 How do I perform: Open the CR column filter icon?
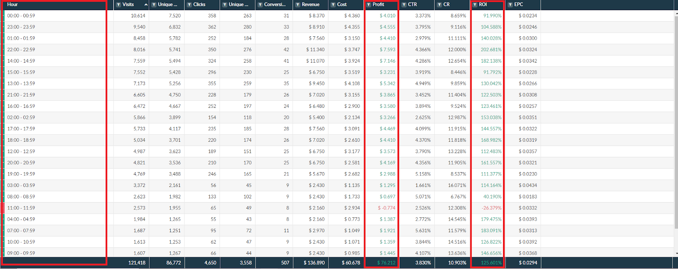439,5
